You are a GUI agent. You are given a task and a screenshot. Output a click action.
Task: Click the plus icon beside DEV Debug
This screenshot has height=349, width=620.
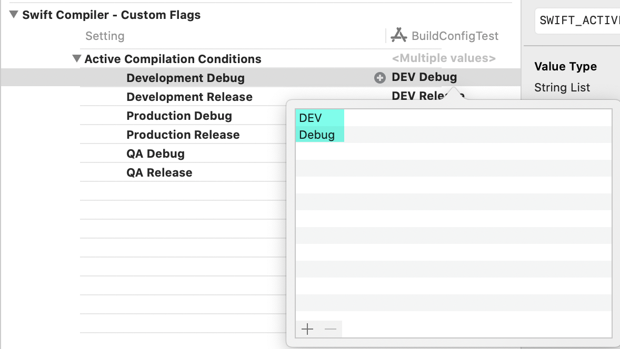click(x=379, y=78)
